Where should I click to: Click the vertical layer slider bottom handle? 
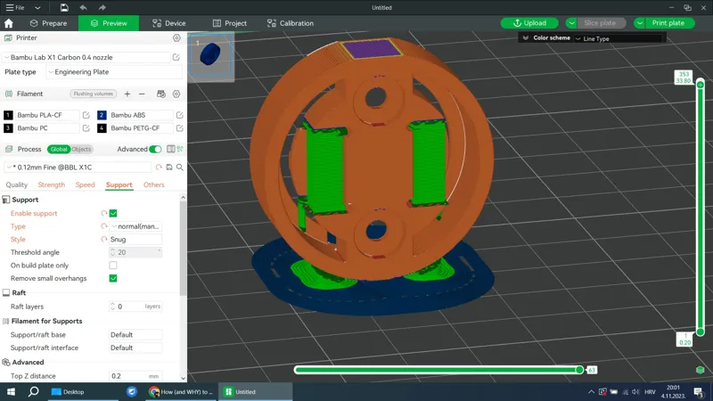click(x=701, y=331)
